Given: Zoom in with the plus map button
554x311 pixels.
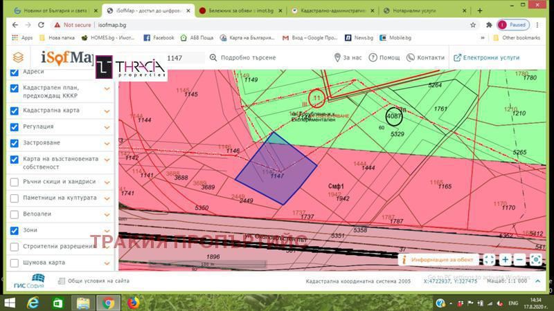Looking at the screenshot, I should pos(506,260).
